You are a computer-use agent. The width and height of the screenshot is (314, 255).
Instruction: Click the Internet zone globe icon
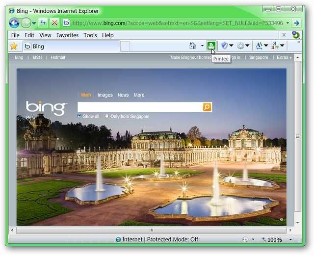coord(118,239)
